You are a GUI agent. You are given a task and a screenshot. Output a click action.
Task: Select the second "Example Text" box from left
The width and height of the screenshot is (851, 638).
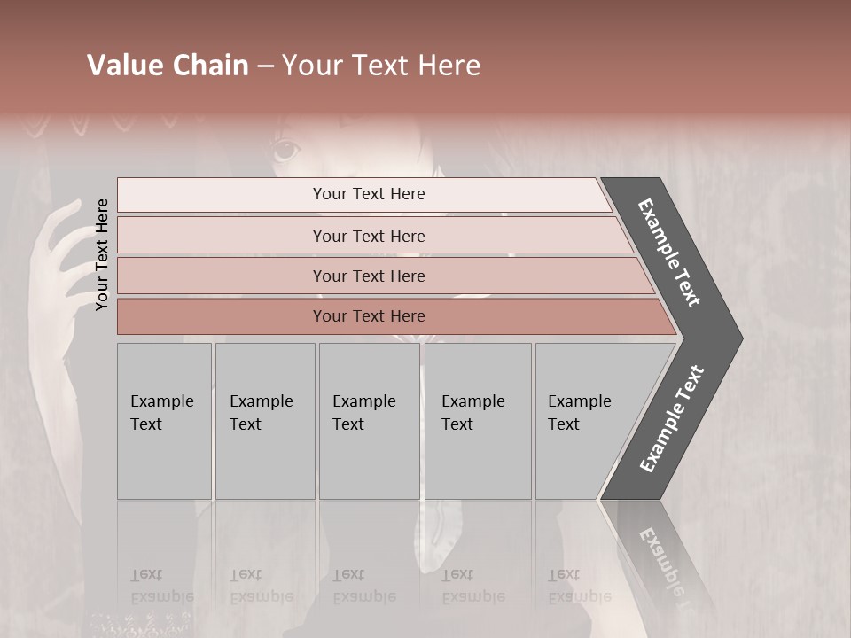point(264,421)
